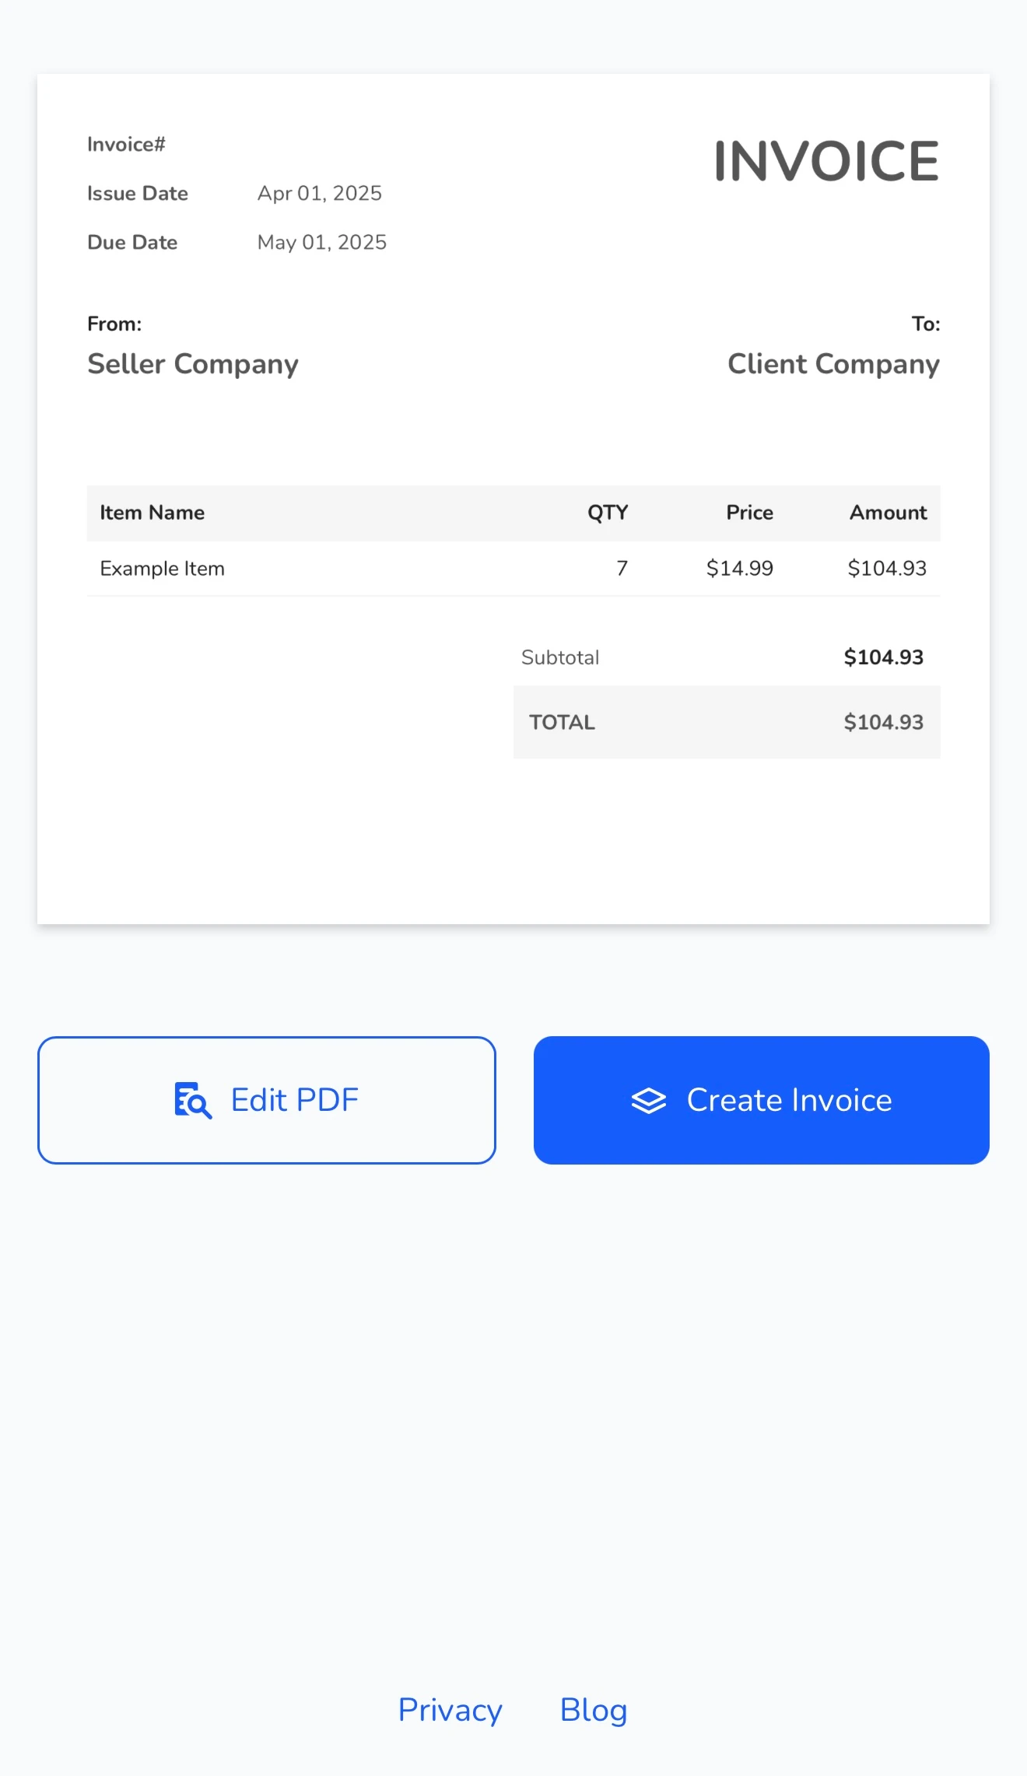Image resolution: width=1027 pixels, height=1776 pixels.
Task: Select the Invoice# label
Action: point(126,144)
